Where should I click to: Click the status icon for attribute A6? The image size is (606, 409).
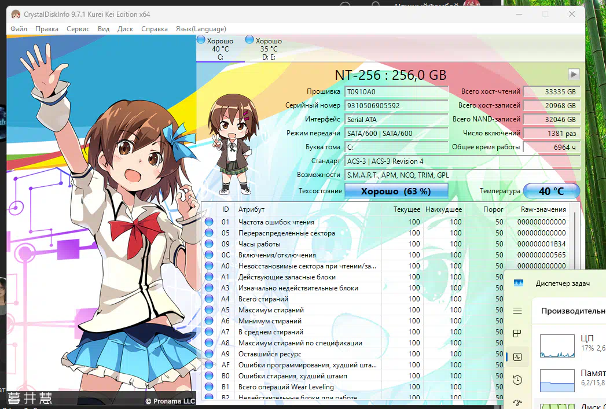[x=209, y=320]
